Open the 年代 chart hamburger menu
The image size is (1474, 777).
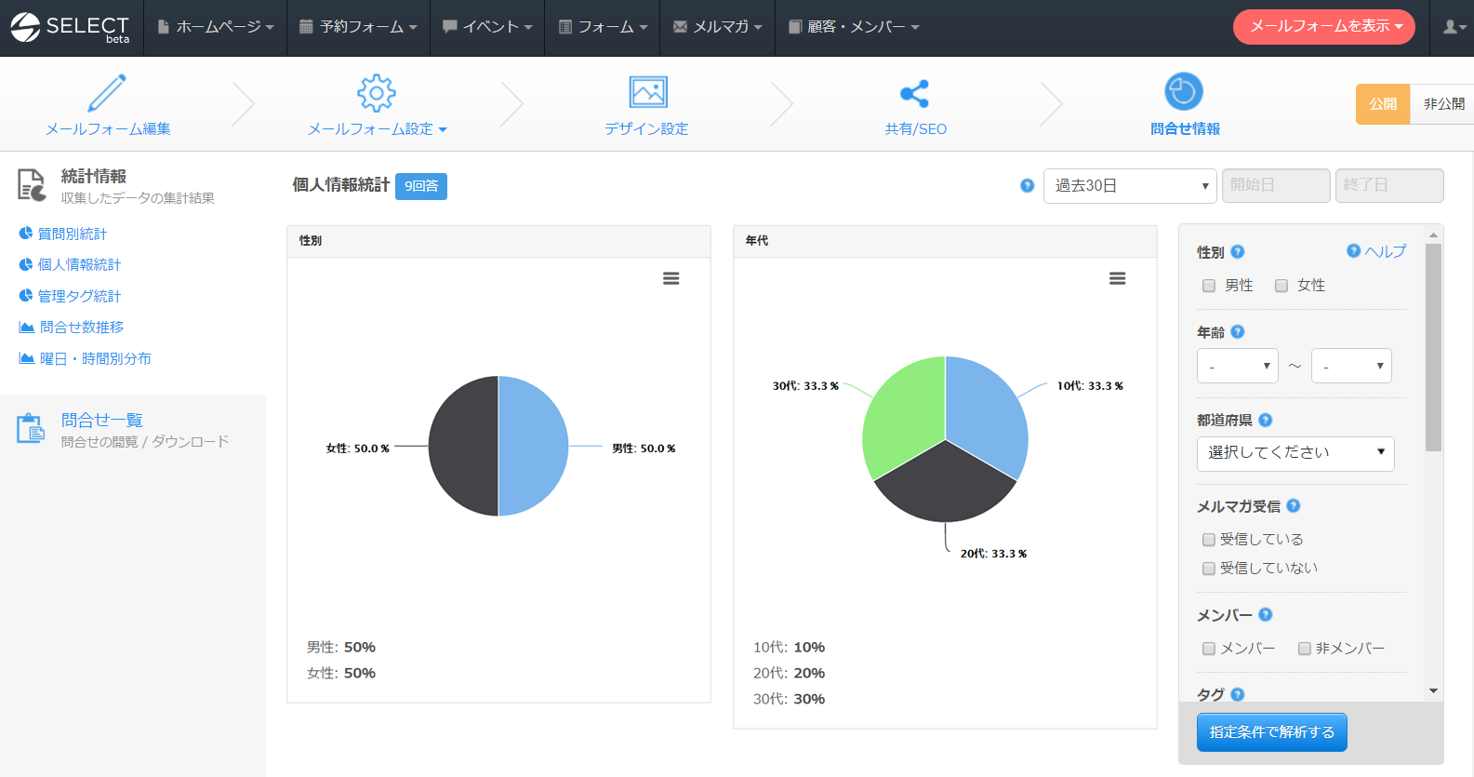[x=1117, y=278]
